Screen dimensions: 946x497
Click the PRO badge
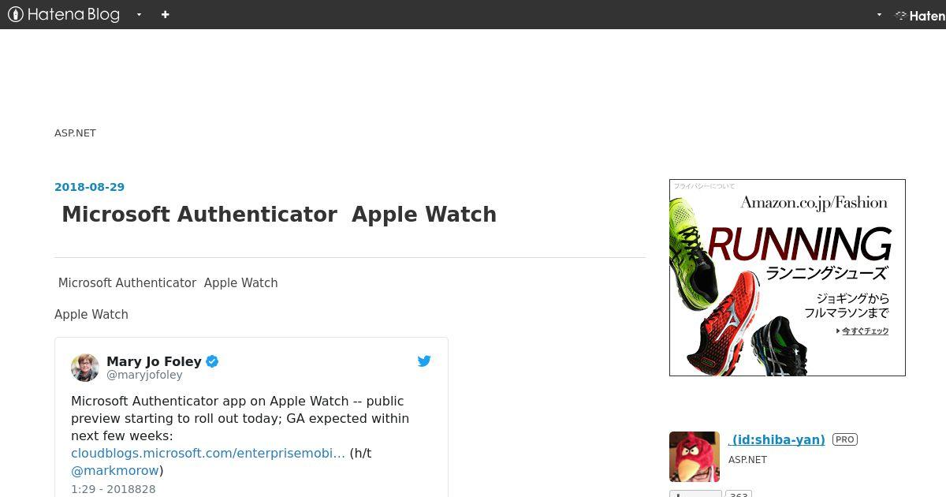845,439
